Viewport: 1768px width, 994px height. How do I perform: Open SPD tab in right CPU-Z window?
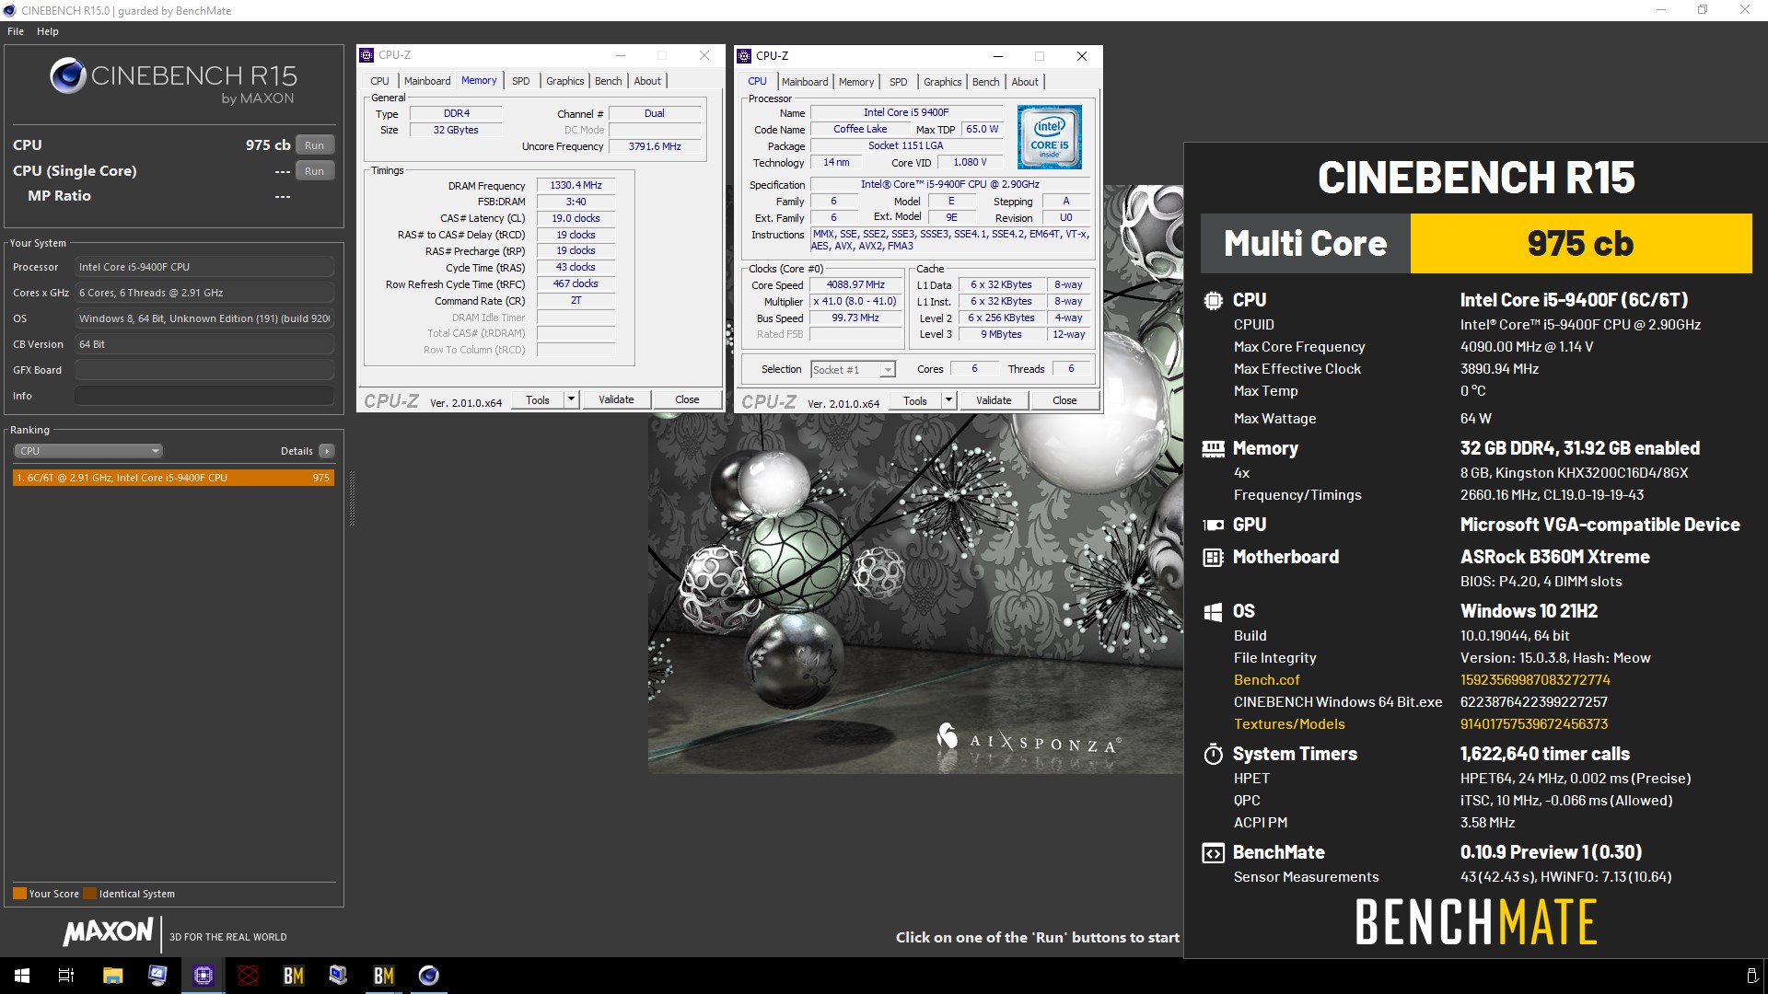[899, 82]
